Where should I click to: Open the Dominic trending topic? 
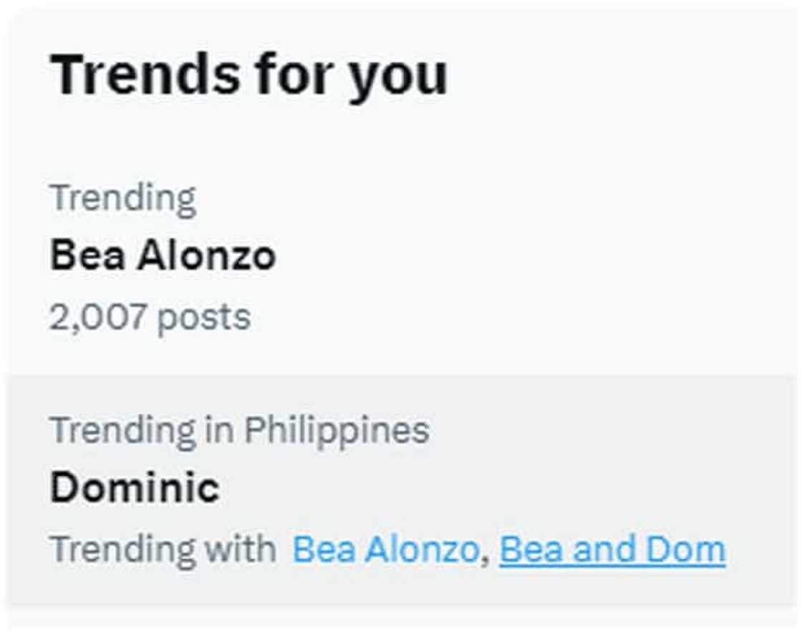pos(135,488)
